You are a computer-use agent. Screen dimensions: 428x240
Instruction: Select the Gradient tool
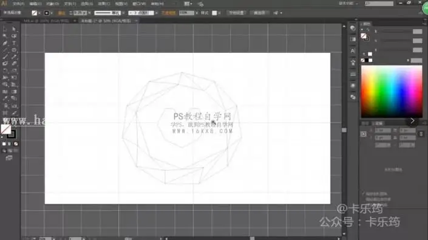[x=14, y=92]
